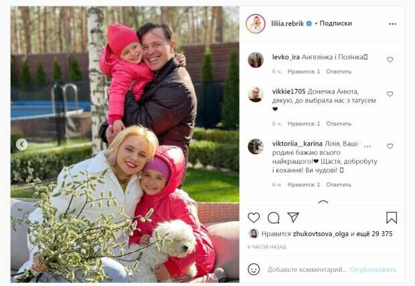
Task: Reply to vikkie1705's comment via Ответить
Action: coord(339,124)
